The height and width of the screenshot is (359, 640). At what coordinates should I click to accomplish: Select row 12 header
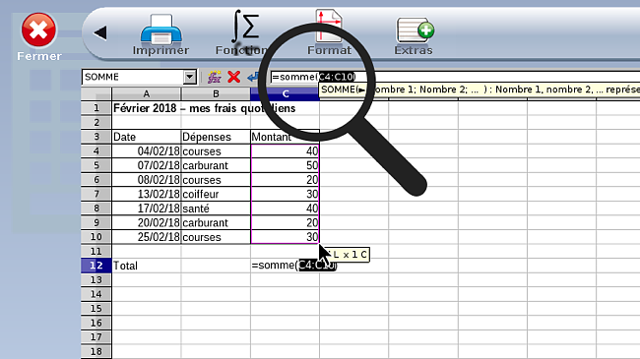click(x=96, y=266)
